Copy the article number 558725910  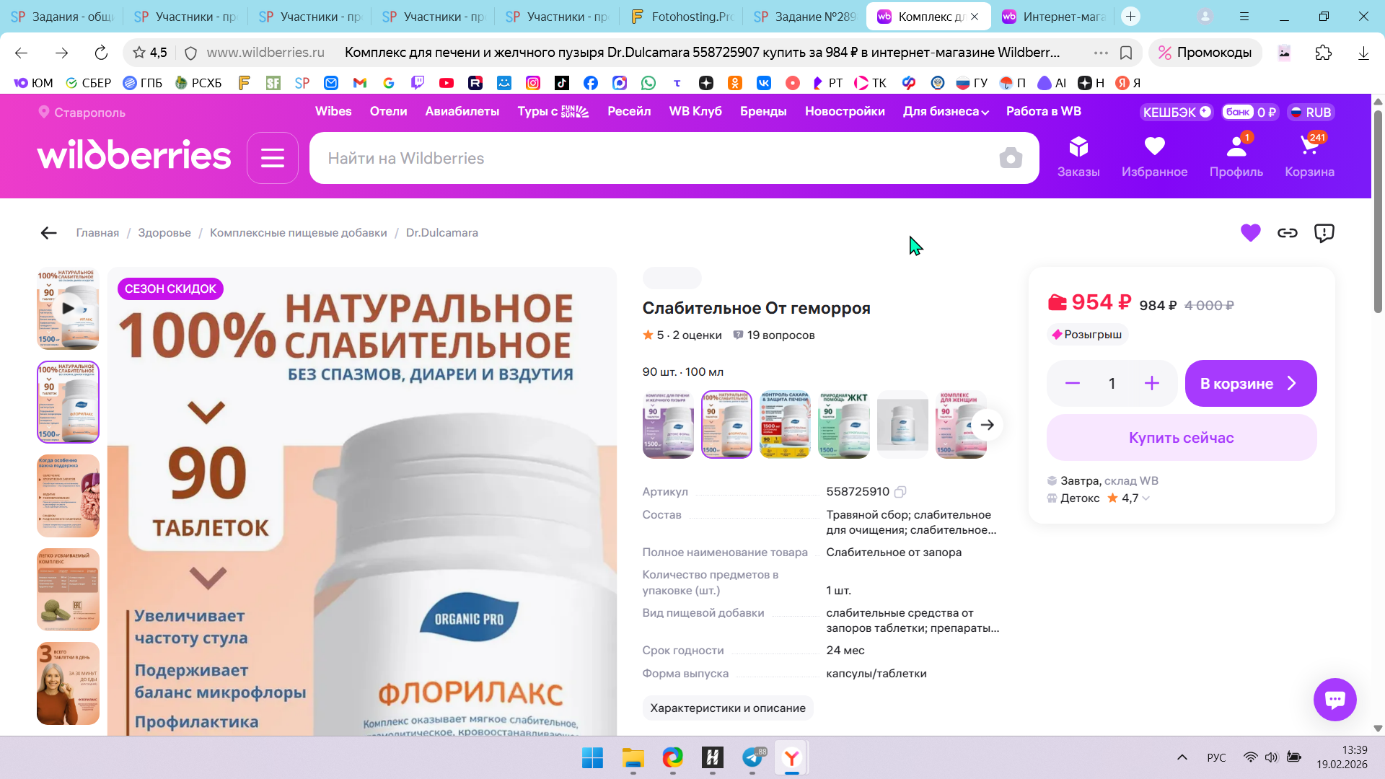(900, 492)
